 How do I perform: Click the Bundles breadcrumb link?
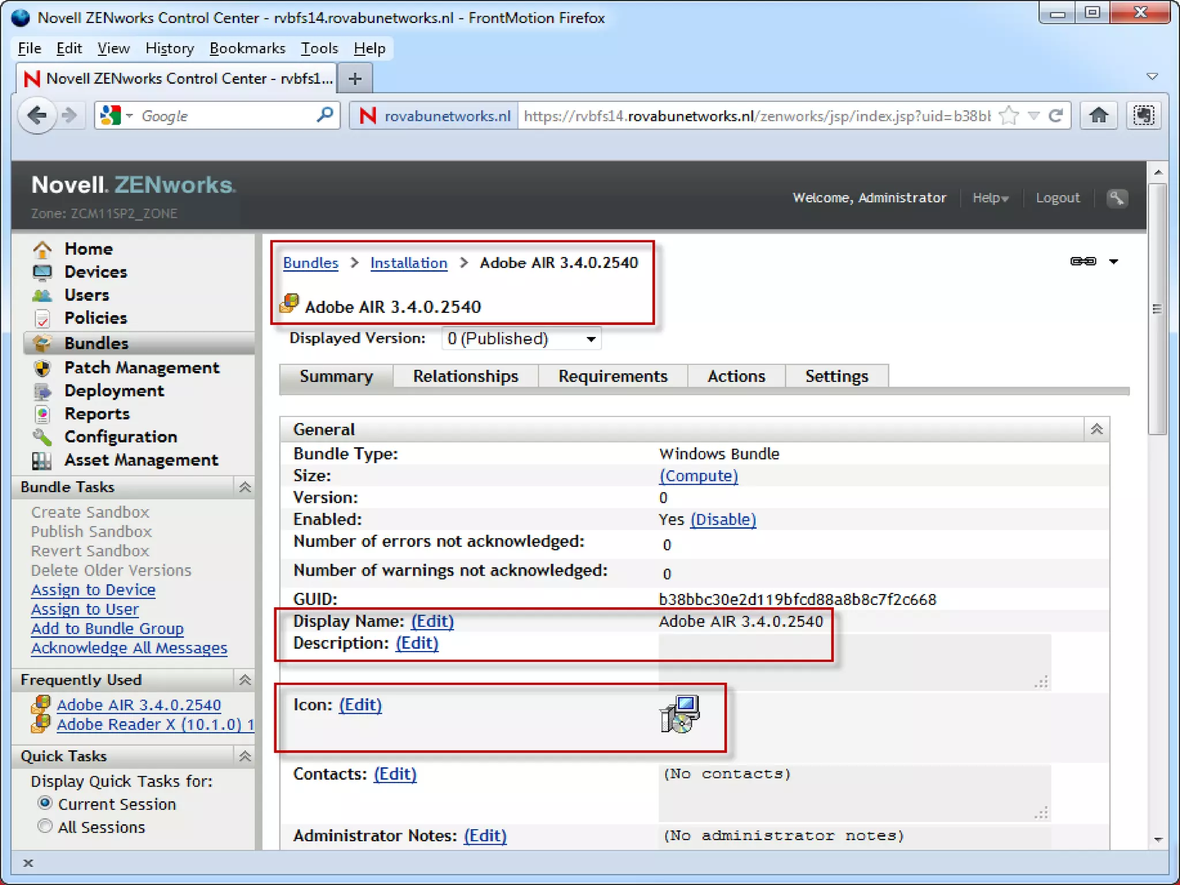click(311, 263)
